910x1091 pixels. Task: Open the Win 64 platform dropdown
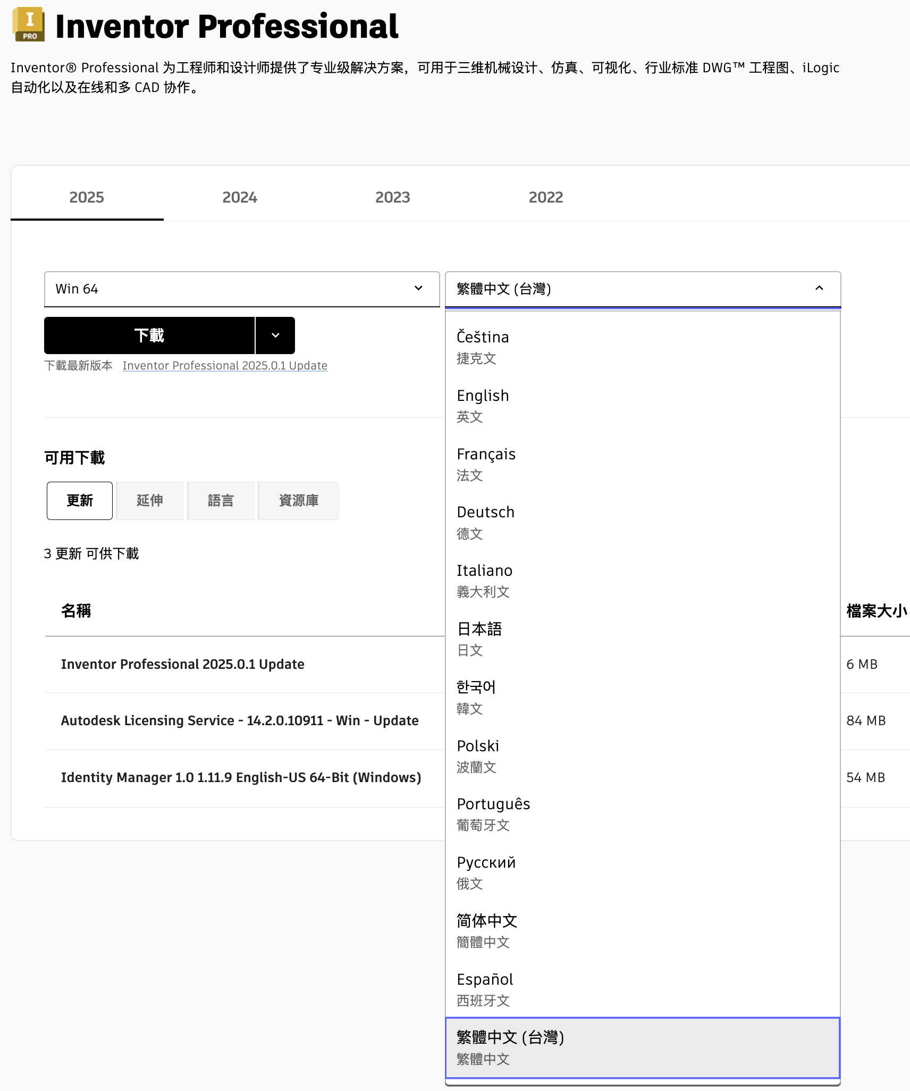(241, 289)
